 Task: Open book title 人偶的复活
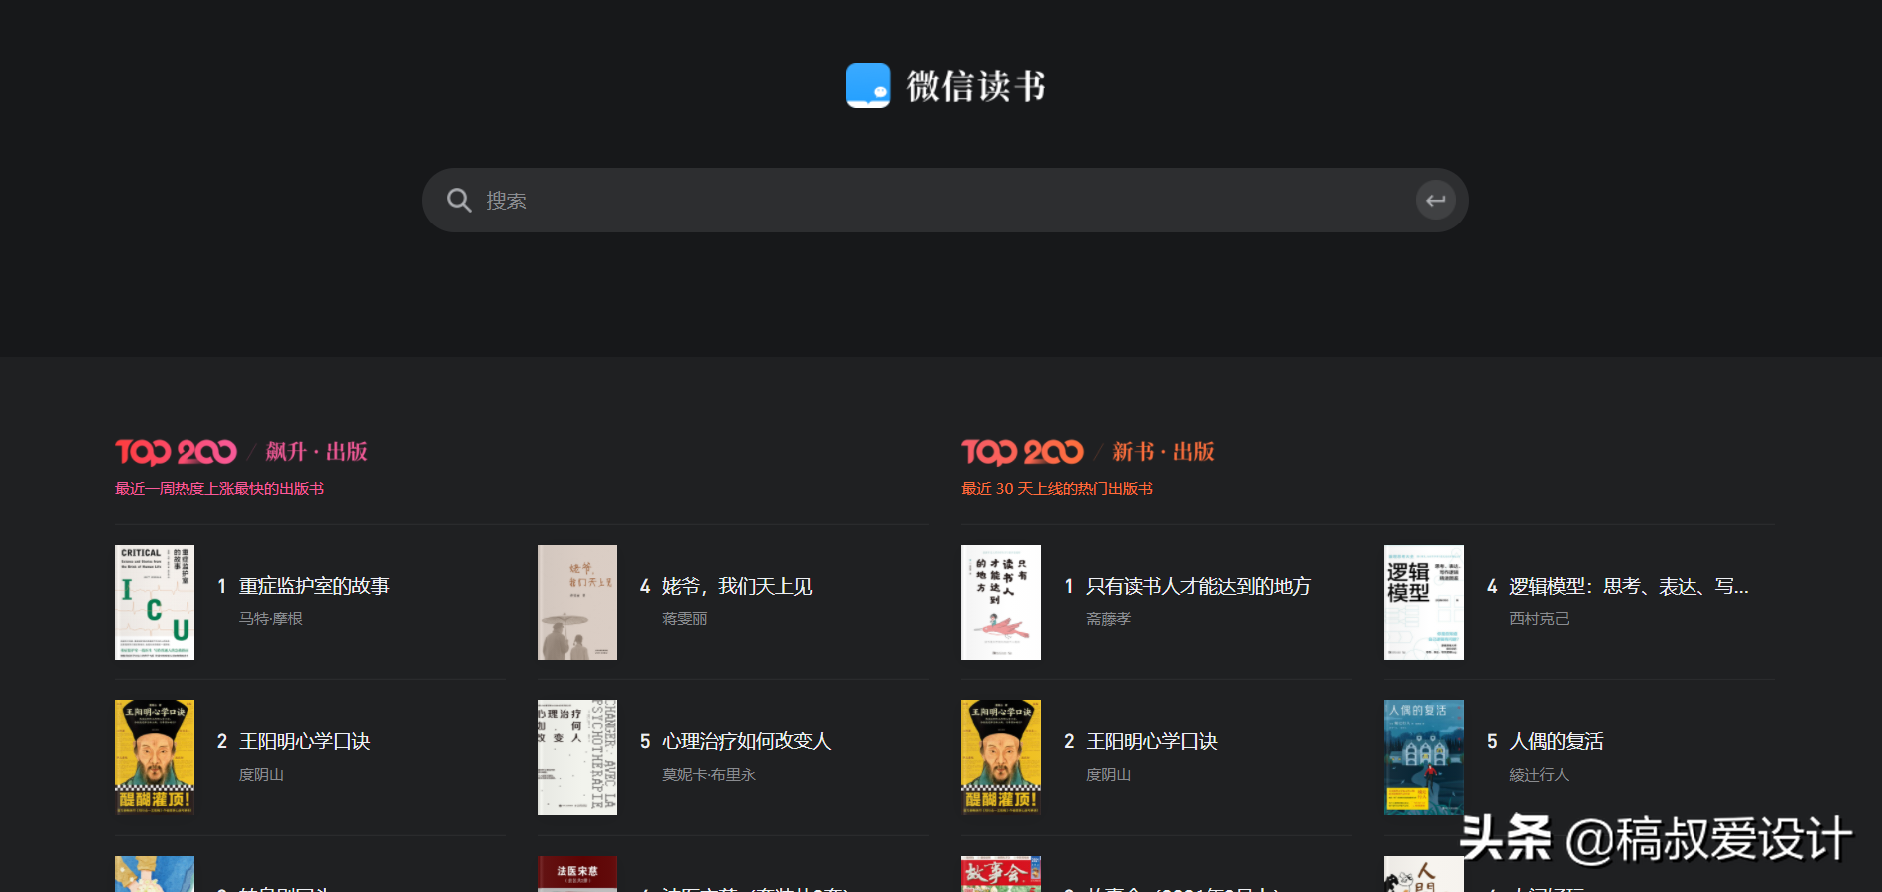pos(1556,741)
